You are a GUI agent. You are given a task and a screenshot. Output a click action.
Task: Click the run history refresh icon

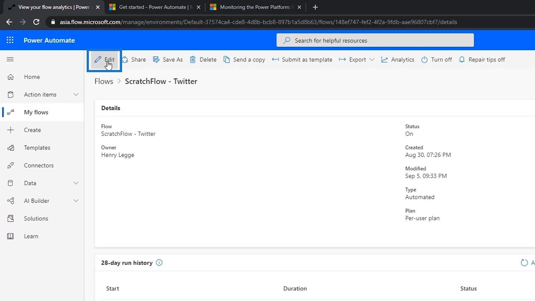pos(524,263)
